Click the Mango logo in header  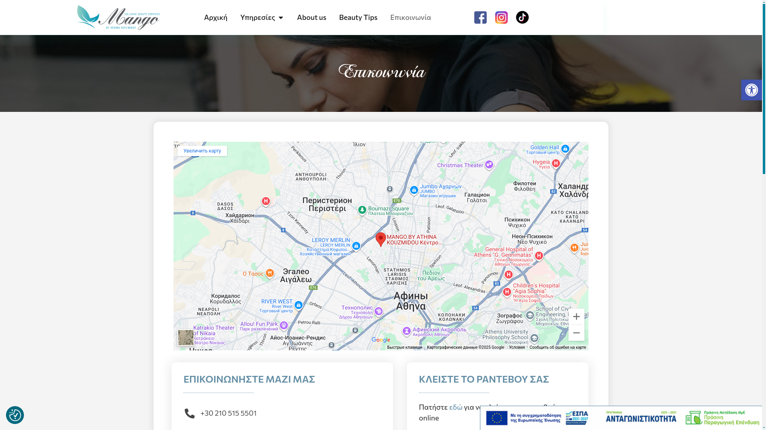point(118,18)
